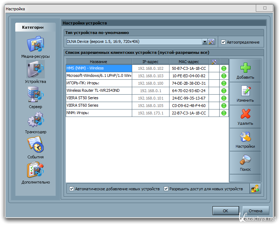
Task: Sort the list by Название column header
Action: 98,62
